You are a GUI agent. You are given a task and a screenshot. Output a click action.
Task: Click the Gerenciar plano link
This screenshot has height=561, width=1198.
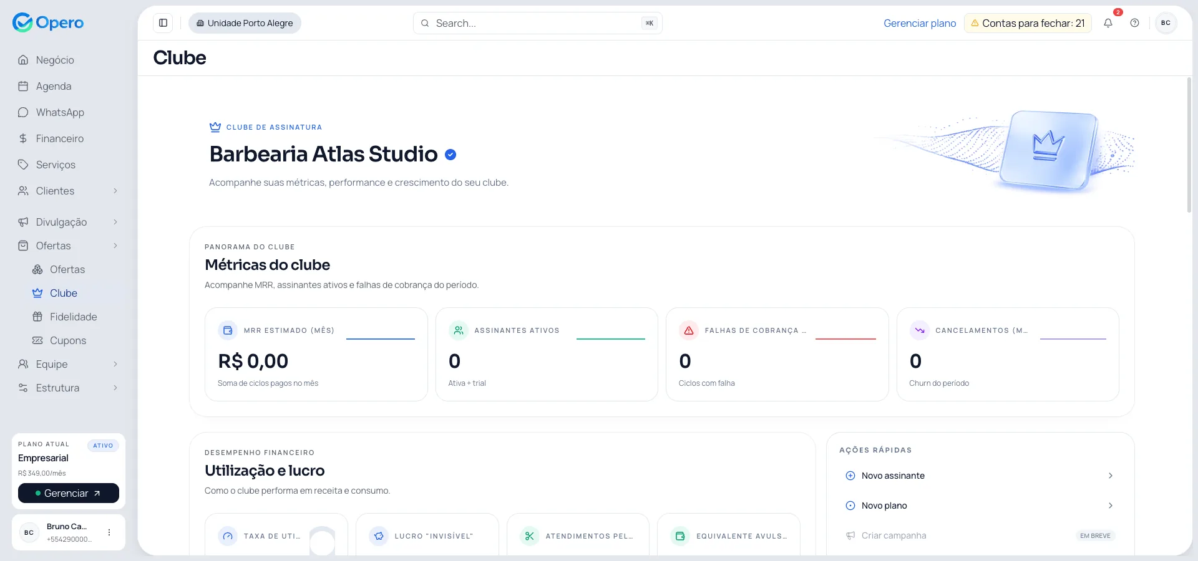click(x=920, y=23)
